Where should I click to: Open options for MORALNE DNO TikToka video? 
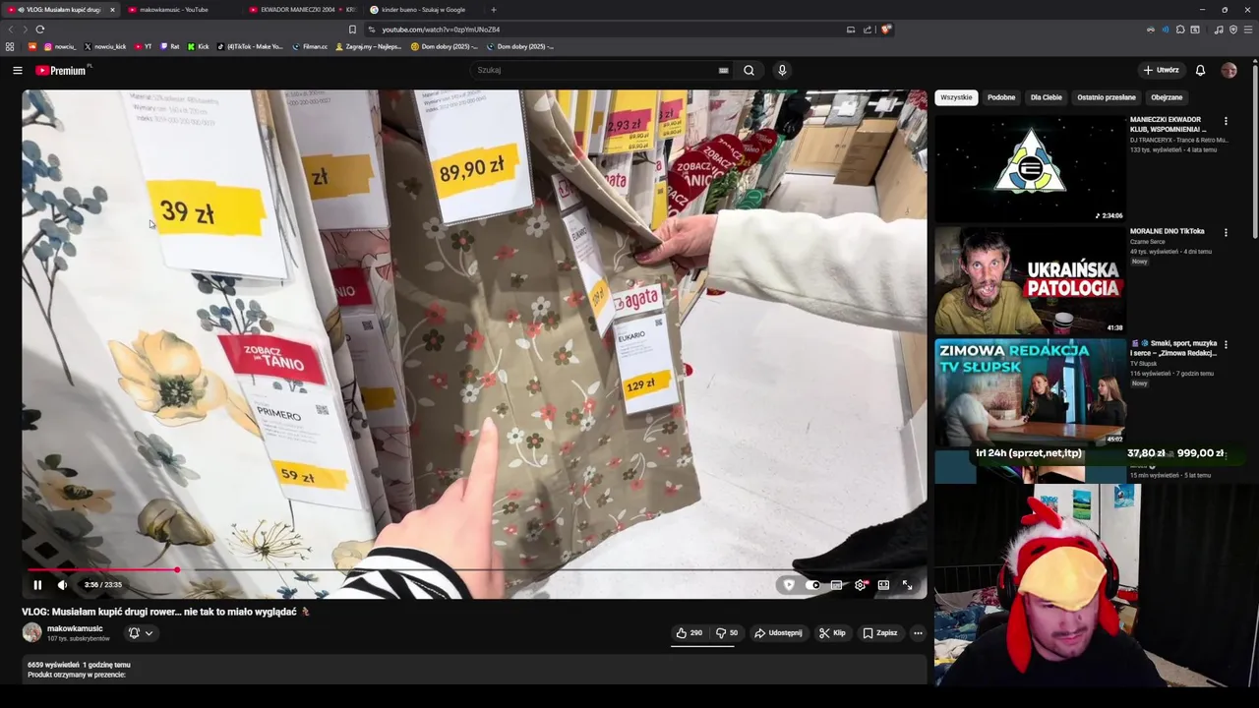pyautogui.click(x=1226, y=233)
